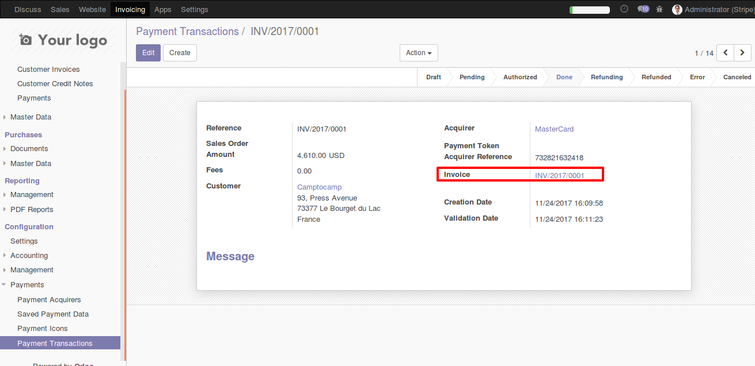Collapse the Payments configuration group

pyautogui.click(x=27, y=284)
